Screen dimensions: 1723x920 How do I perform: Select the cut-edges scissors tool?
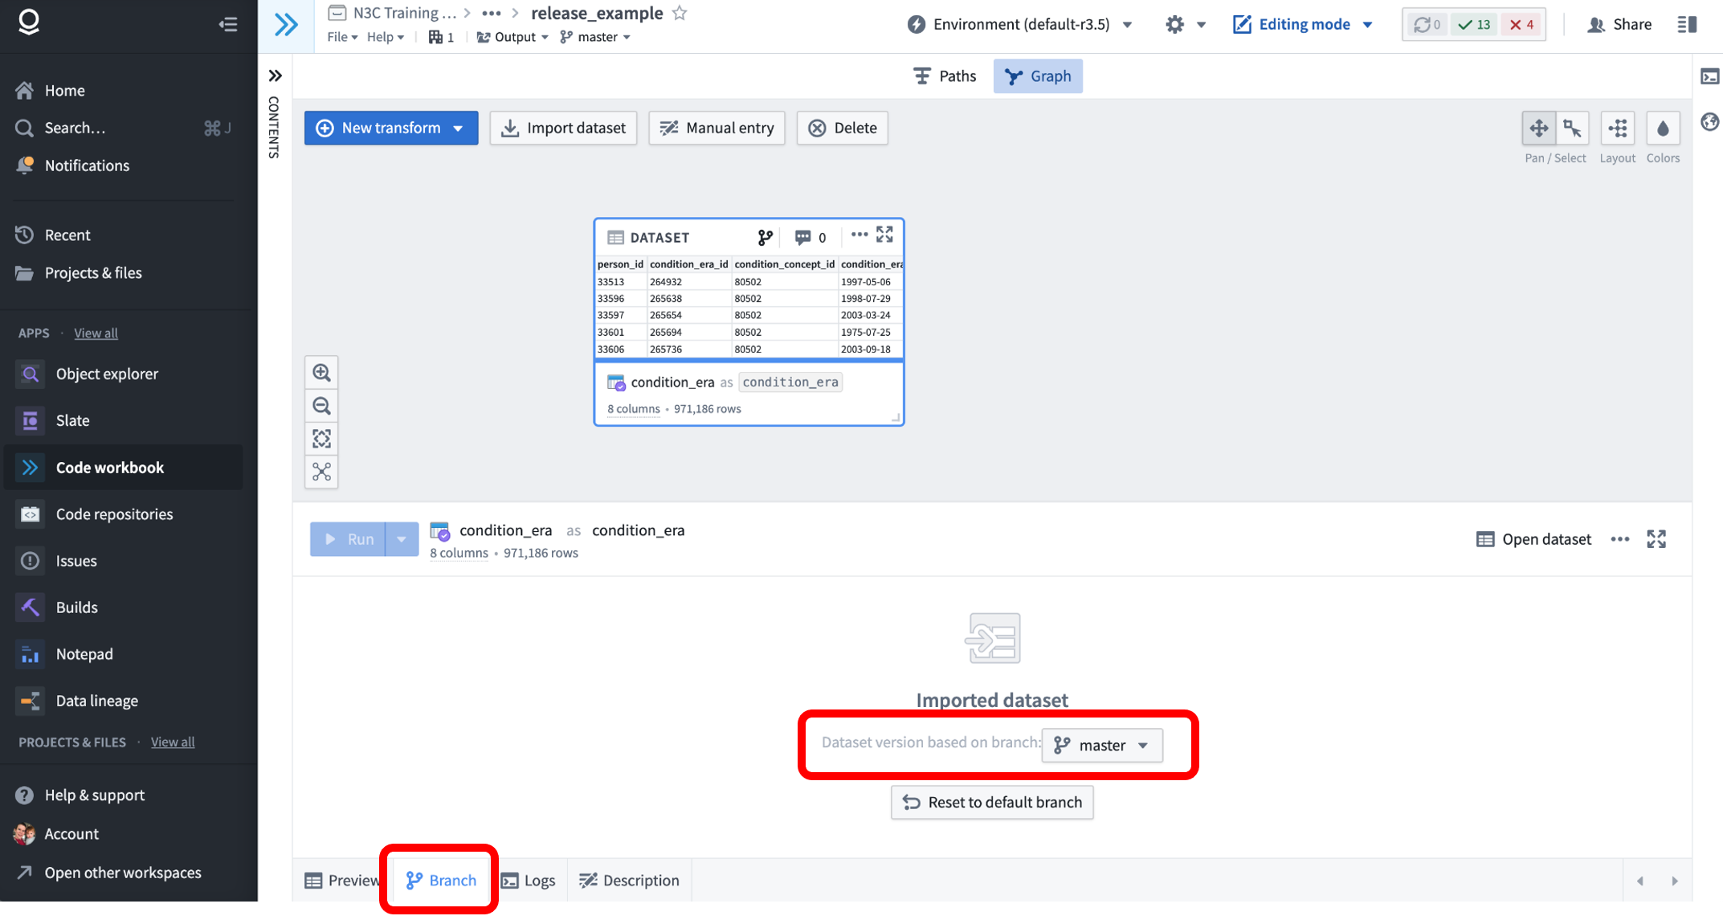pos(321,472)
